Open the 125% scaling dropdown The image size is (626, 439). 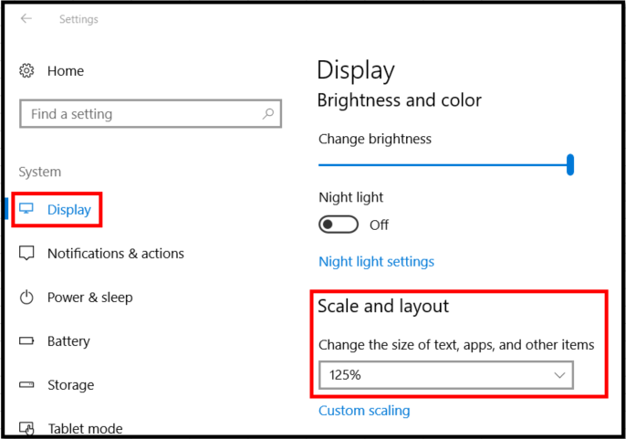point(445,375)
